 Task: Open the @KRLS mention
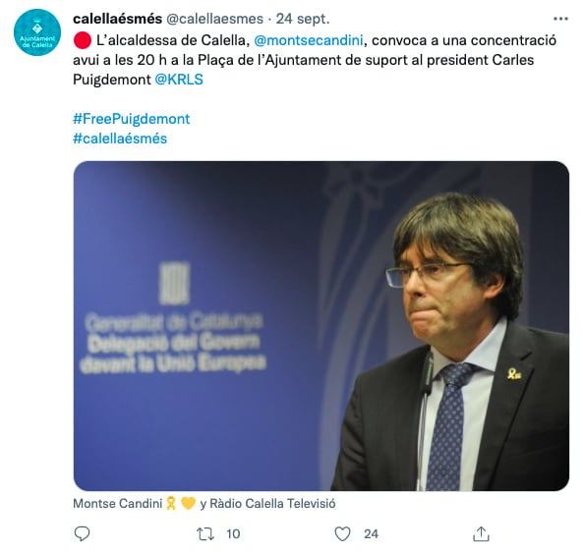tap(179, 80)
